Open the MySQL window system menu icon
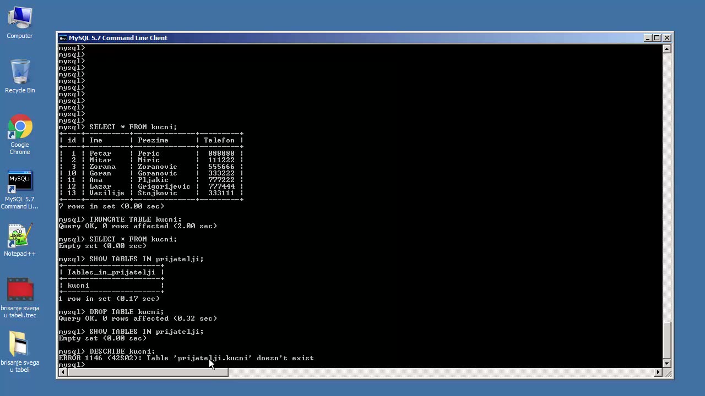The image size is (705, 396). [63, 38]
